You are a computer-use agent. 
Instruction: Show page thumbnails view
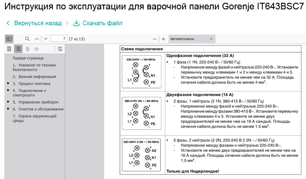point(9,49)
